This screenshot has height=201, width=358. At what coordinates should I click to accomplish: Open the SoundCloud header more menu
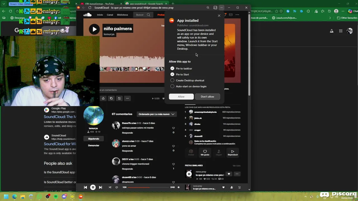pyautogui.click(x=237, y=15)
